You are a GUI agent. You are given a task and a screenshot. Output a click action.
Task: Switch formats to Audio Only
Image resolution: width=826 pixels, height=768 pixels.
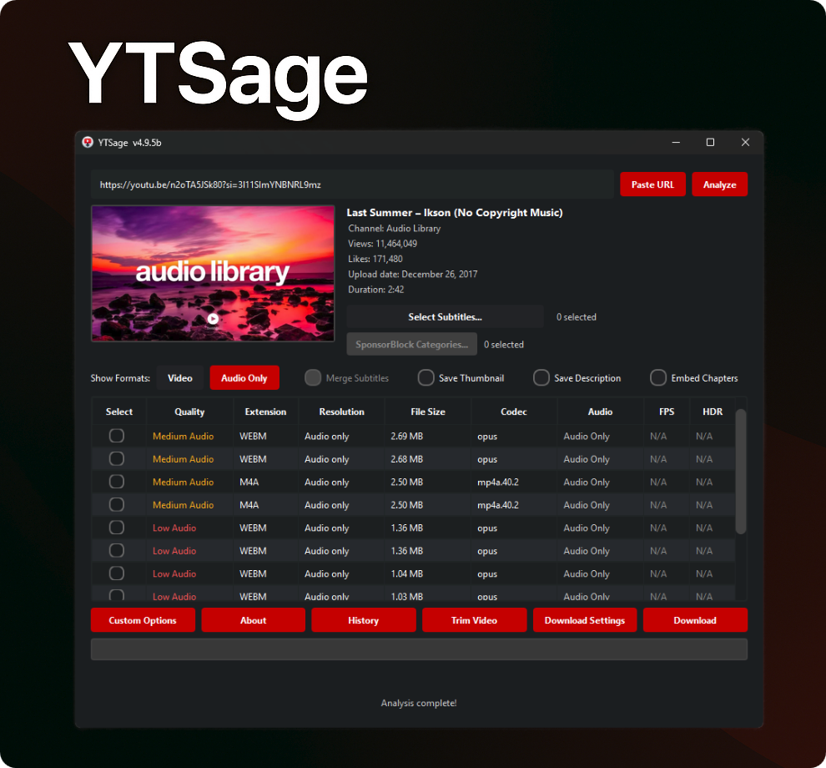[244, 378]
